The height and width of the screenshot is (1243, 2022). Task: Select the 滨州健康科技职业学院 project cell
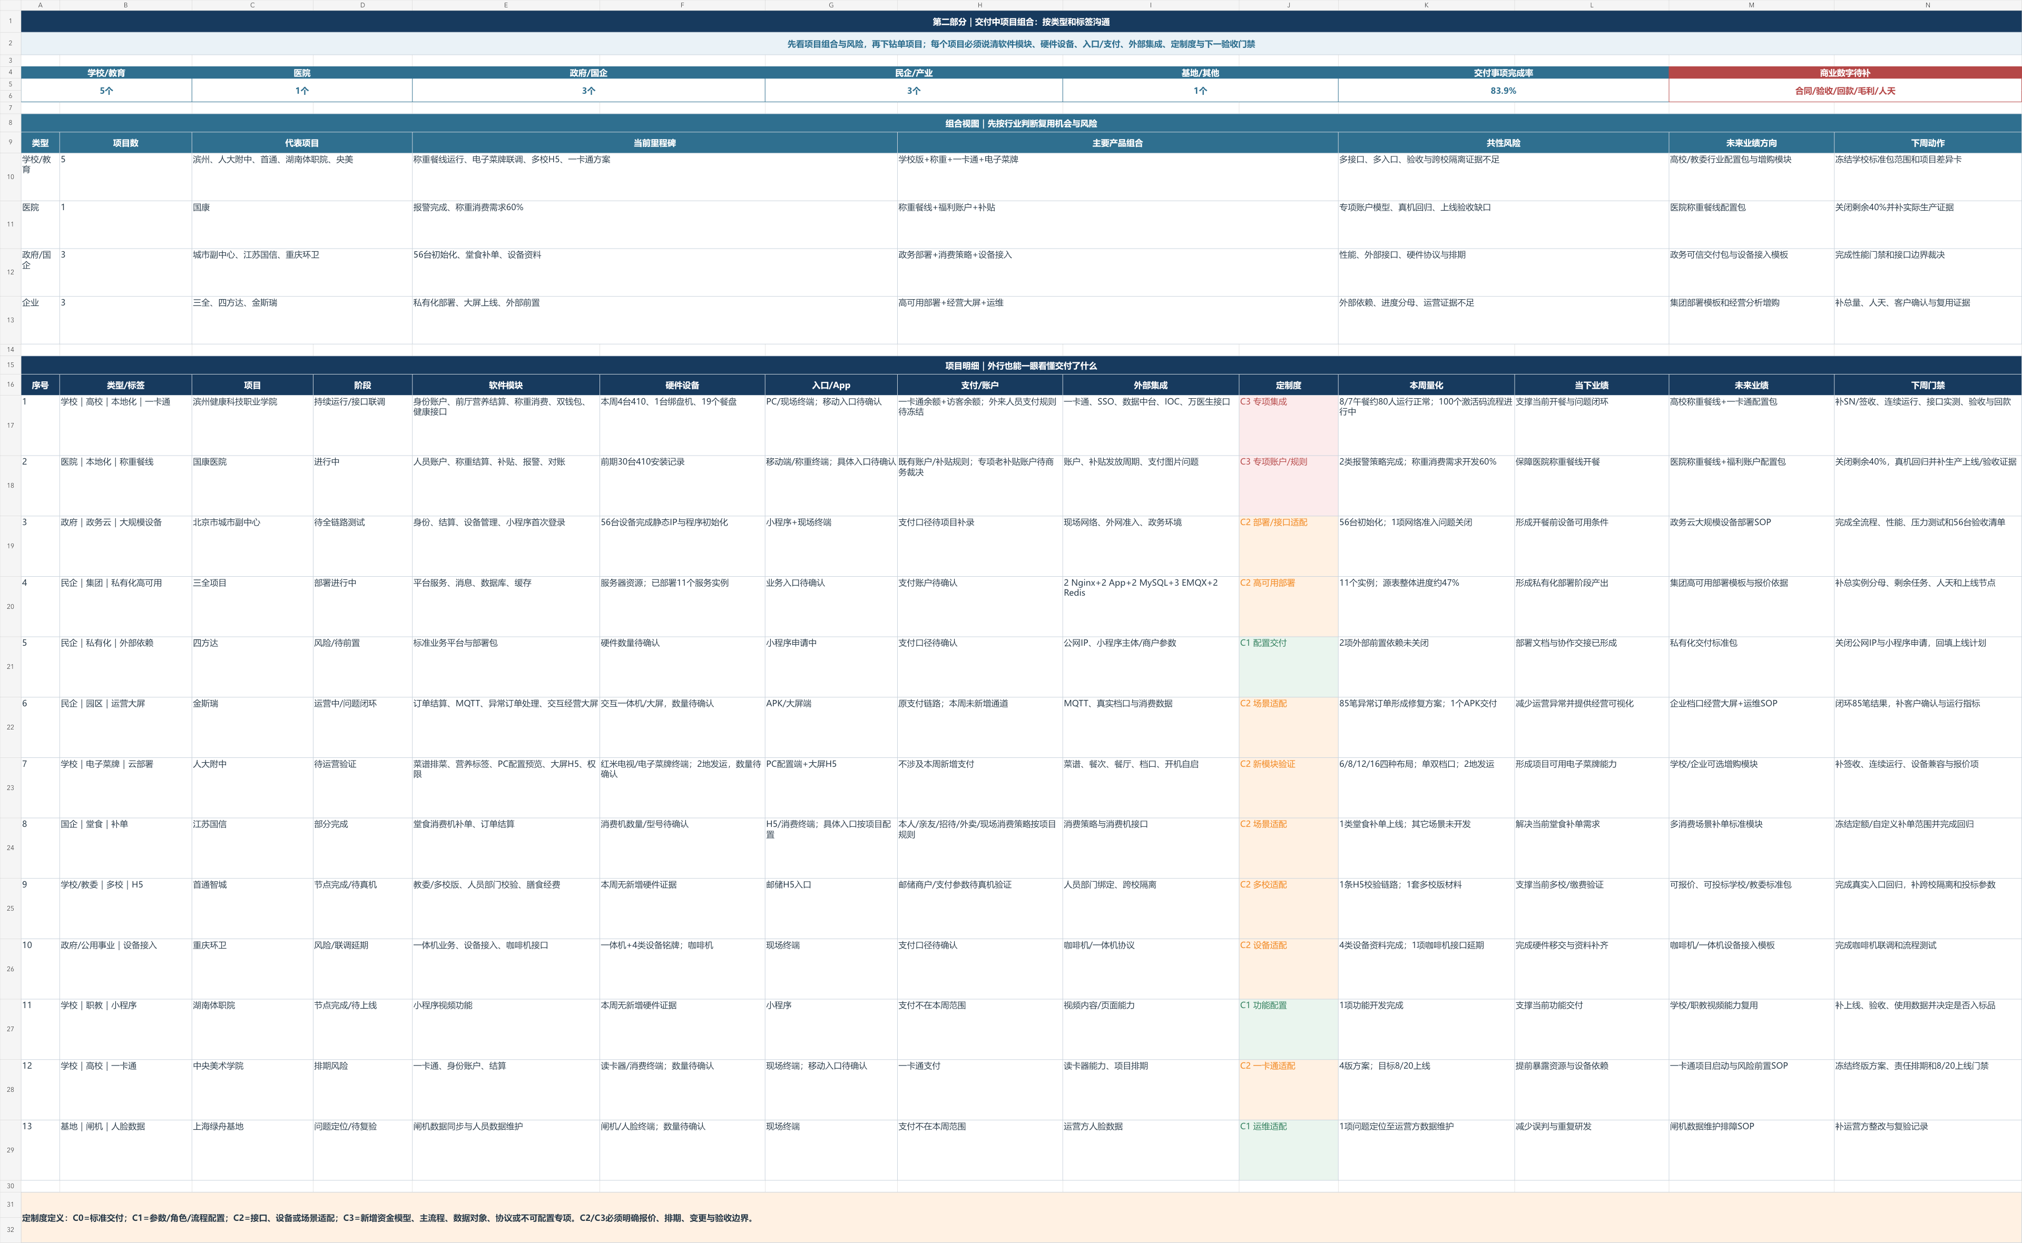pos(252,425)
